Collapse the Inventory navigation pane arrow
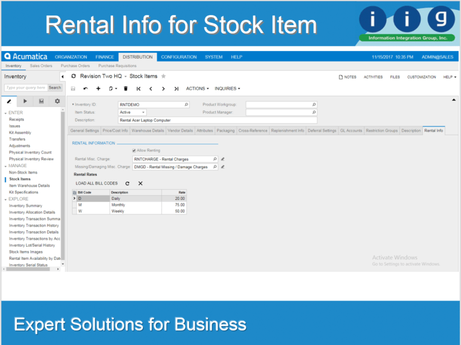461x345 pixels. click(x=63, y=77)
